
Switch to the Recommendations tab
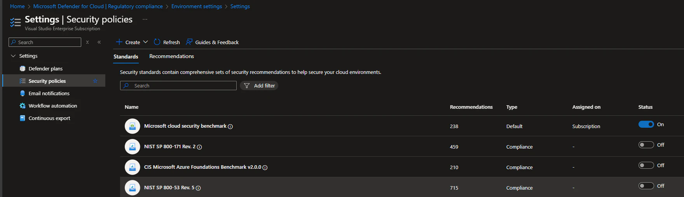(171, 57)
